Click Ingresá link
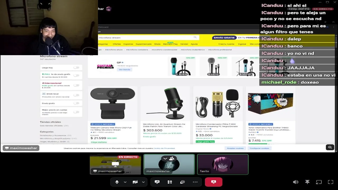 click(242, 44)
